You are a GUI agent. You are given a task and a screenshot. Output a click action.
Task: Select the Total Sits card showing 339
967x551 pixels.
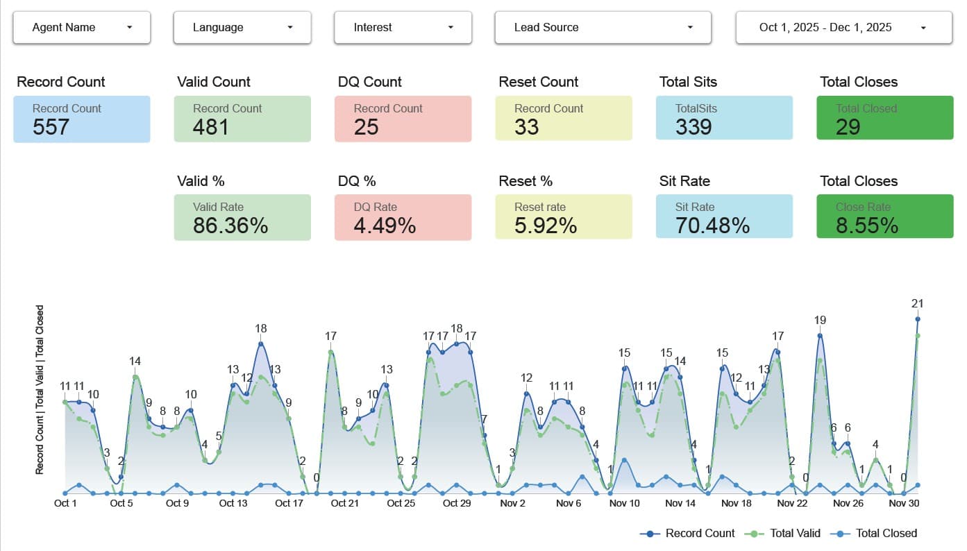pos(724,119)
